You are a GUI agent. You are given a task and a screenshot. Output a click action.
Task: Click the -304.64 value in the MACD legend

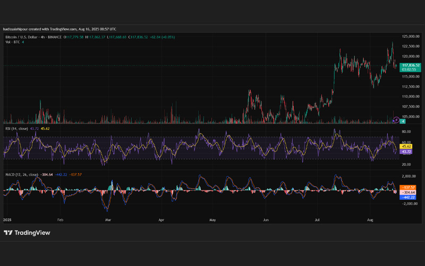click(x=46, y=174)
